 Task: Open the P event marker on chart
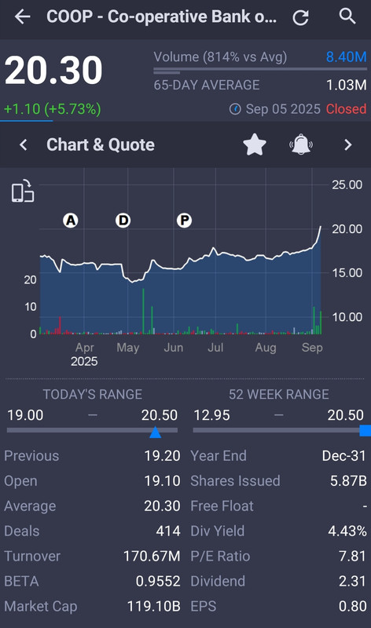point(184,221)
